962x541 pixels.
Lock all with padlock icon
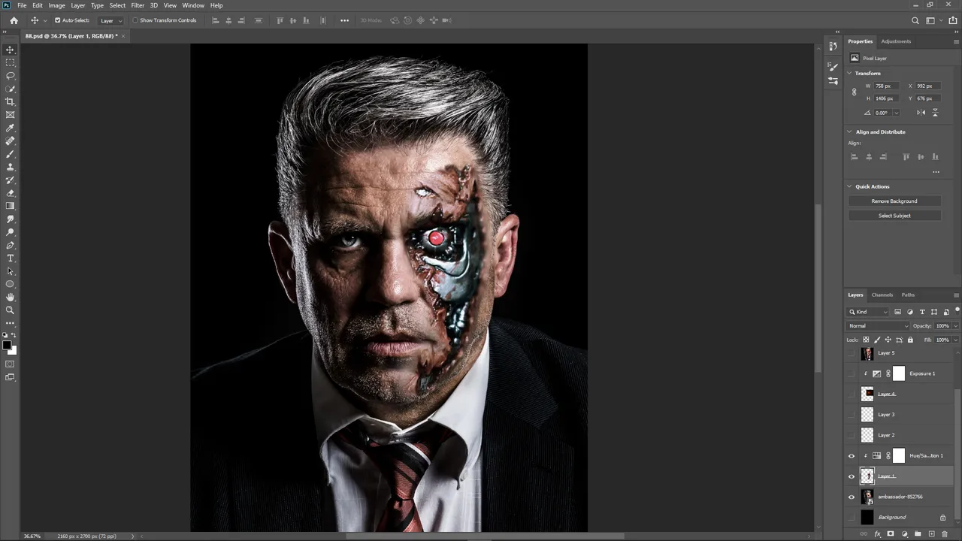tap(909, 340)
